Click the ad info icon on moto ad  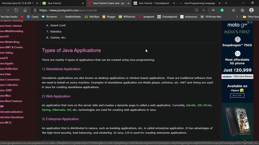248,22
